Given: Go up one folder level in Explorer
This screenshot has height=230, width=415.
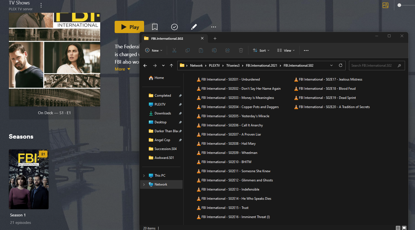Looking at the screenshot, I should point(171,66).
